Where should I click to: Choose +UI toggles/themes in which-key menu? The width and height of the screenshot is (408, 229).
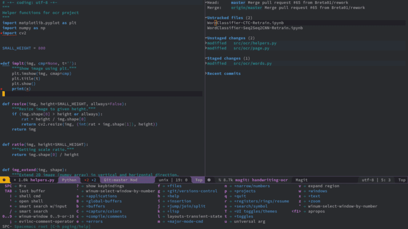(256, 212)
